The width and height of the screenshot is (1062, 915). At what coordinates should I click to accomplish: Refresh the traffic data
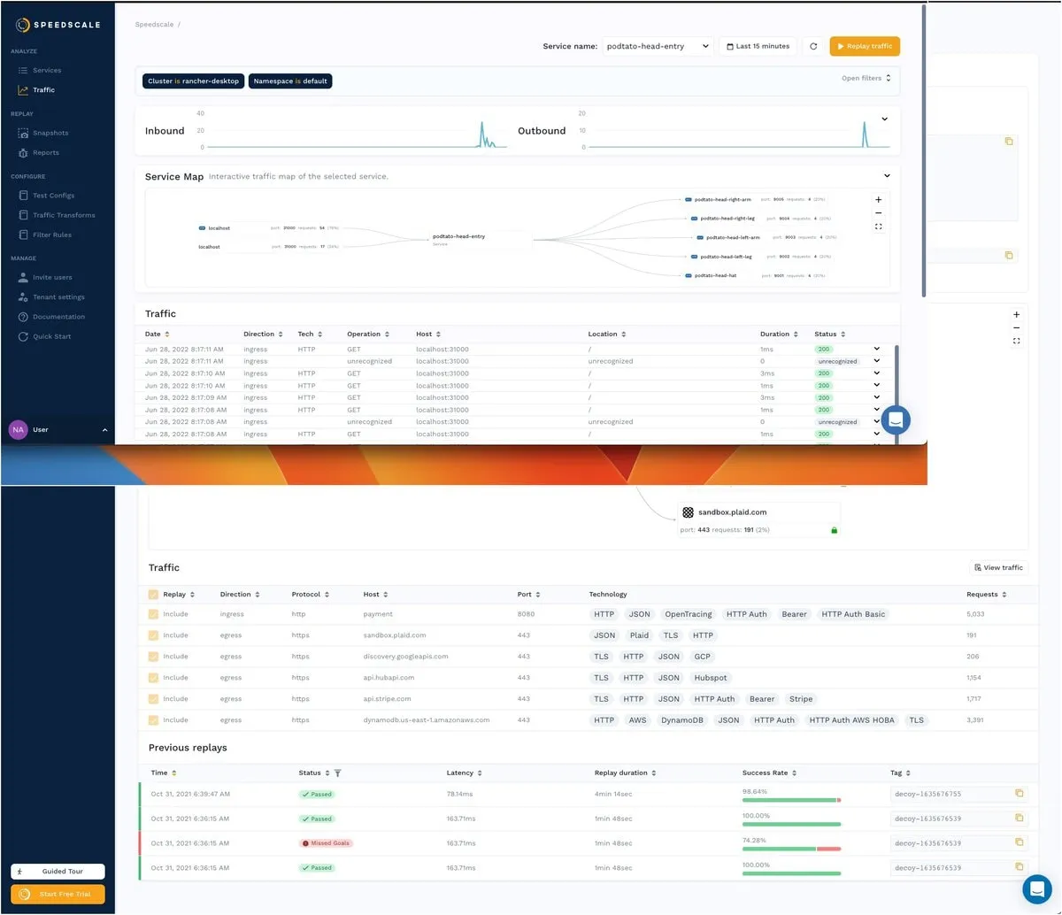click(813, 45)
